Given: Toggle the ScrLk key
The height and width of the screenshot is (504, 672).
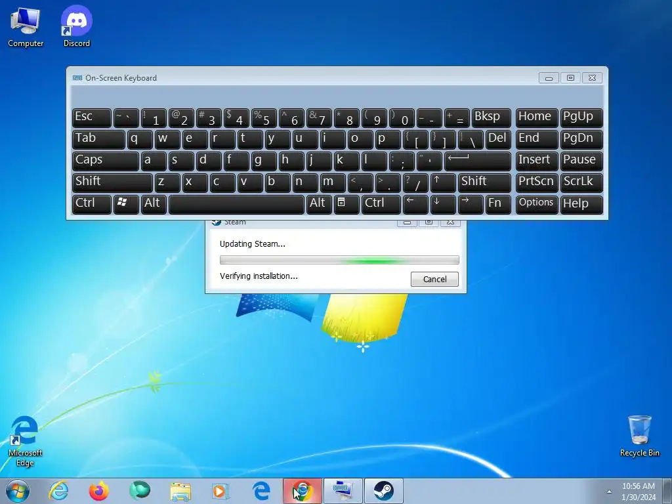Looking at the screenshot, I should point(581,182).
